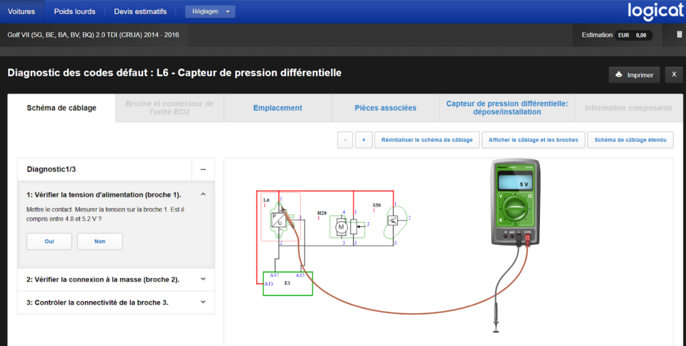Open the Poids lourds section
The width and height of the screenshot is (686, 346).
75,12
